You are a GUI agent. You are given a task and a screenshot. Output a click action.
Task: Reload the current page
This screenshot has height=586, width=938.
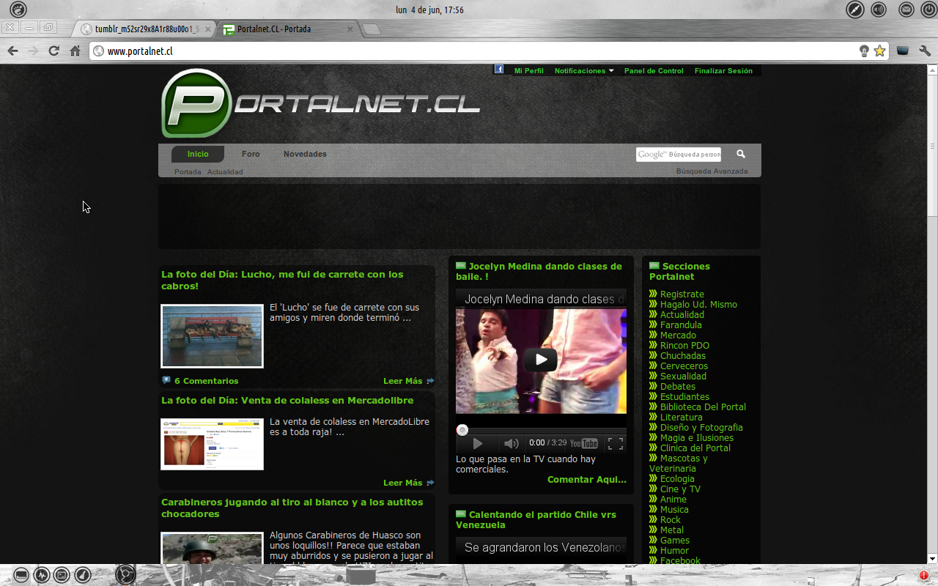pyautogui.click(x=53, y=51)
